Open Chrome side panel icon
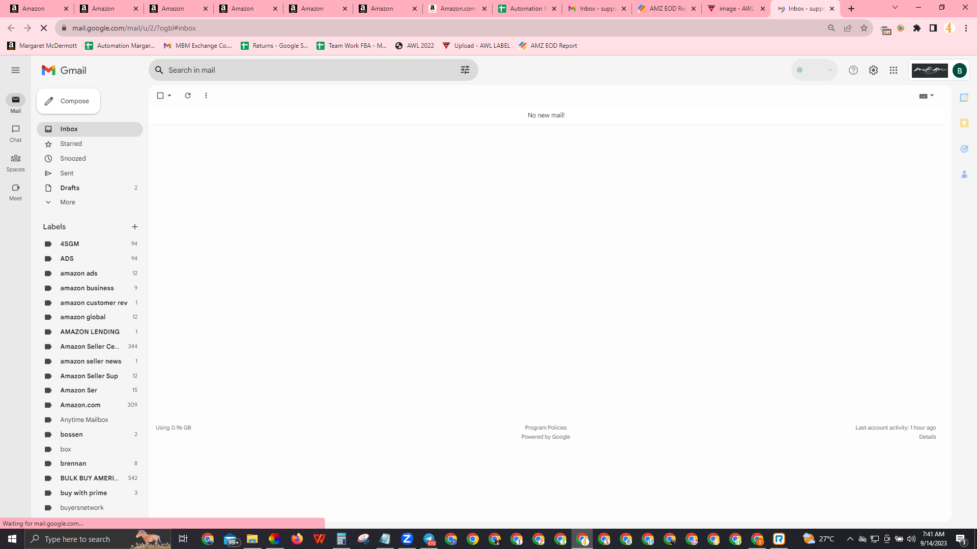The width and height of the screenshot is (977, 549). click(x=933, y=28)
